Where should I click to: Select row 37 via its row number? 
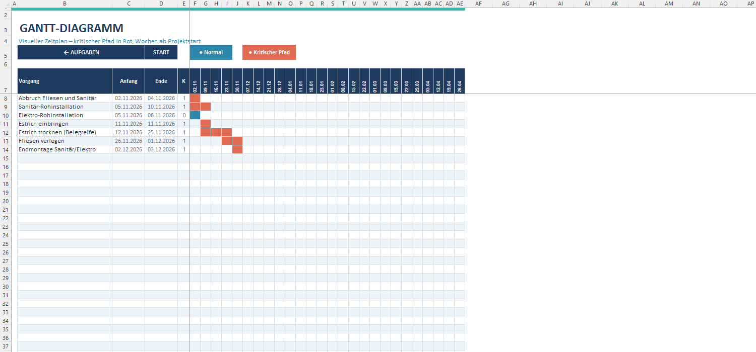[6, 346]
